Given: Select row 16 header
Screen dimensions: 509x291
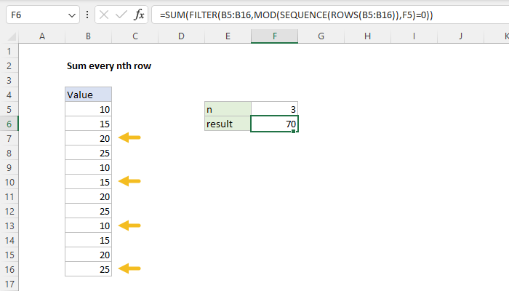Looking at the screenshot, I should [9, 269].
